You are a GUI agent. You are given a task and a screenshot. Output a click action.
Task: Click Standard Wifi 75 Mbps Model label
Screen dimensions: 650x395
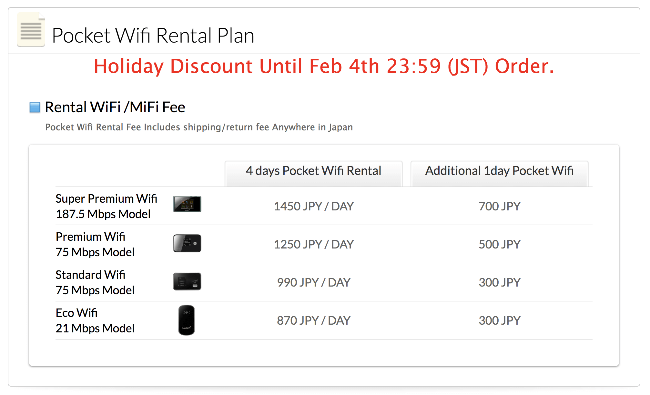point(95,282)
